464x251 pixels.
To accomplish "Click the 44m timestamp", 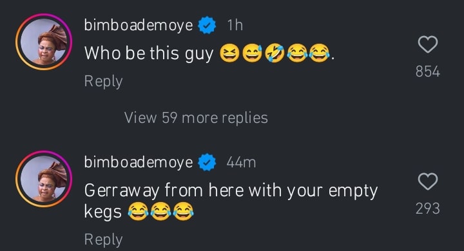I will click(x=241, y=162).
